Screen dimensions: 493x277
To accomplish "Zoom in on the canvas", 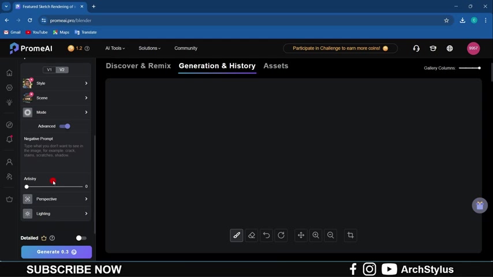I will [x=316, y=235].
